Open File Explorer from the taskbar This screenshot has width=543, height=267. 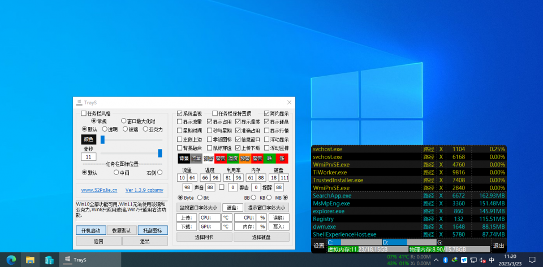click(30, 260)
